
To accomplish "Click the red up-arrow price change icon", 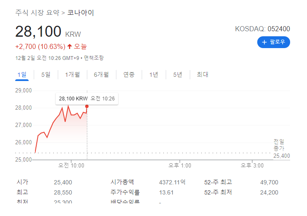I will point(70,46).
